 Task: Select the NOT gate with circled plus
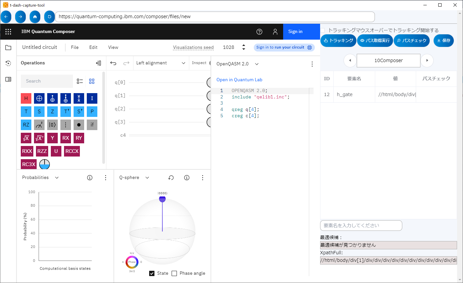coord(39,98)
